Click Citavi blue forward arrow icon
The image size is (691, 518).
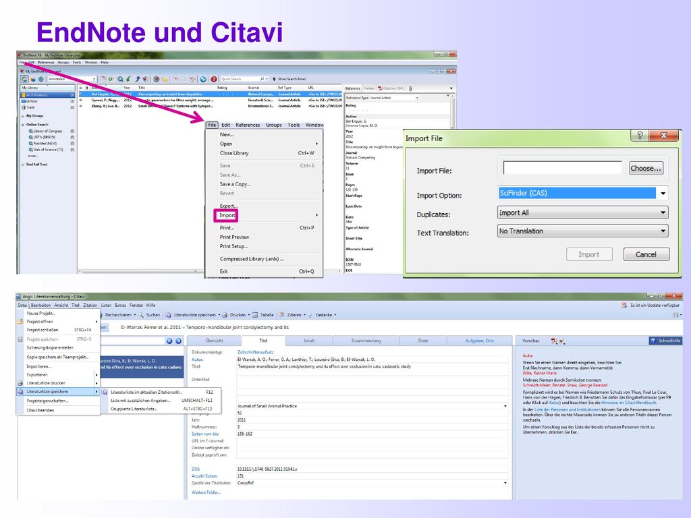click(178, 341)
